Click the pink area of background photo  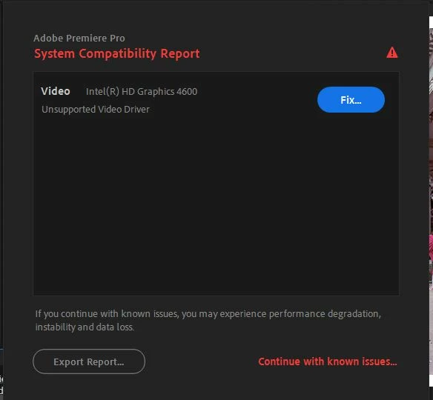point(431,247)
